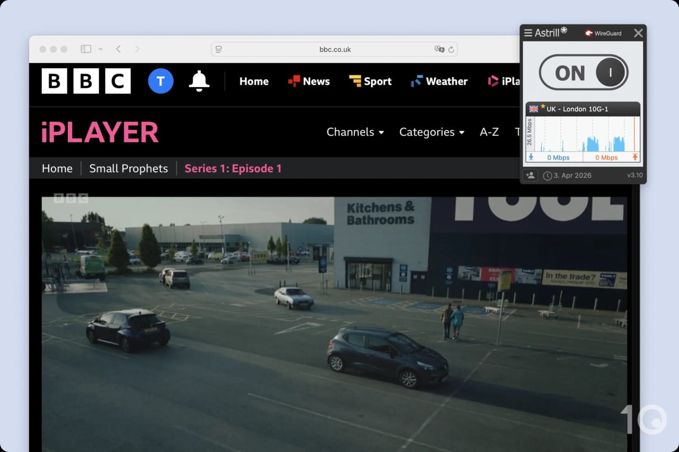Viewport: 679px width, 452px height.
Task: Click the Safari address bar showing bbc.co.uk
Action: click(x=335, y=49)
